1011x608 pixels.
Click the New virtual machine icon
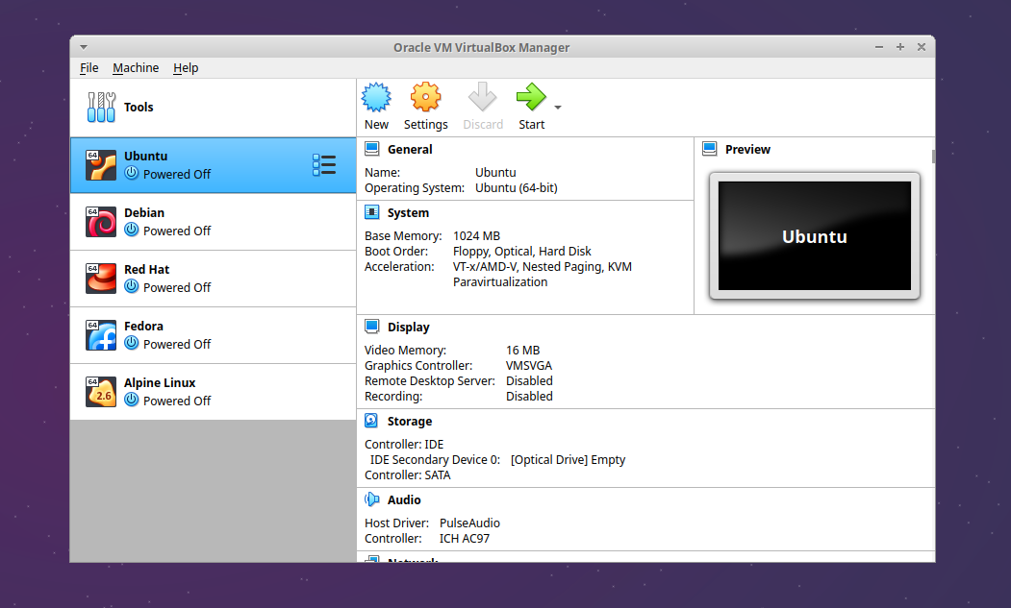pos(376,98)
